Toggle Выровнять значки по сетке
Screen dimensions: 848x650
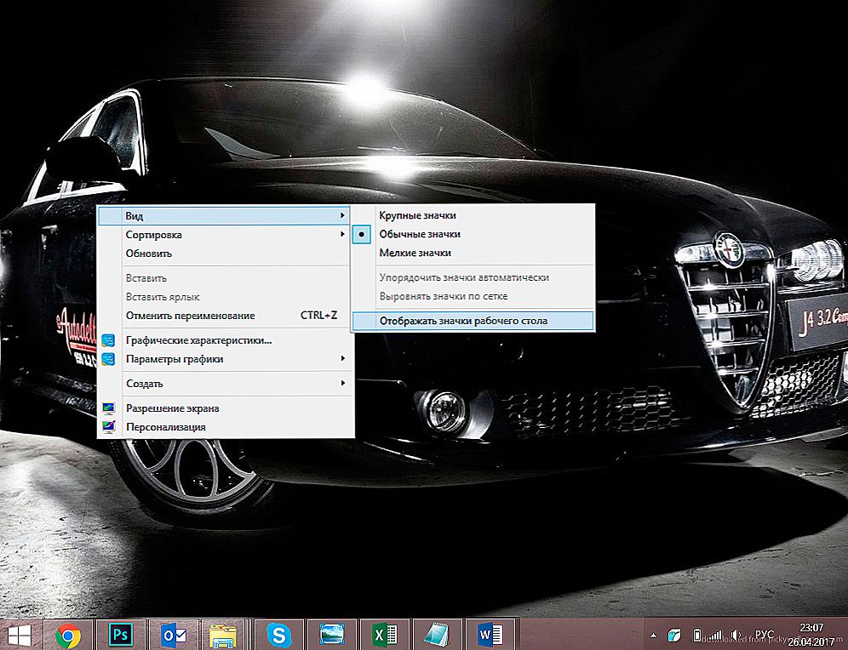coord(473,297)
